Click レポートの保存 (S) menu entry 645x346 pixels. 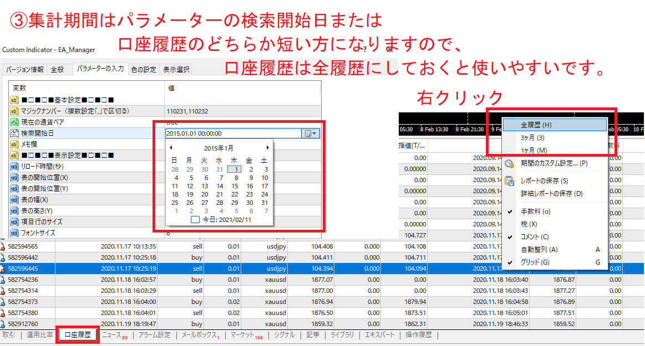point(555,180)
